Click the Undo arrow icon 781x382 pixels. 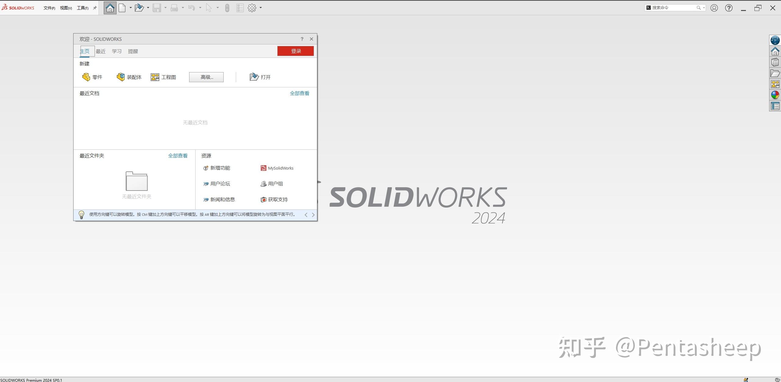[x=192, y=8]
